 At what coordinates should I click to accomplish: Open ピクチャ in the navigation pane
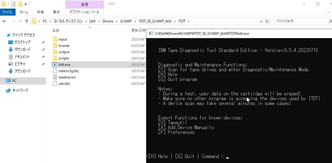coord(20,64)
